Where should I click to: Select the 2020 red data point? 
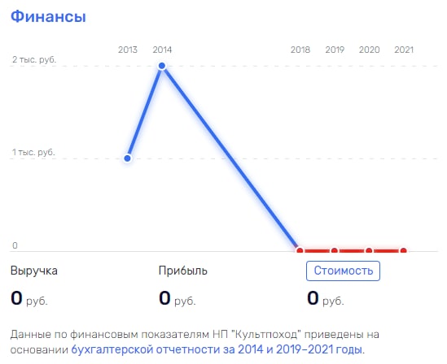pos(369,251)
